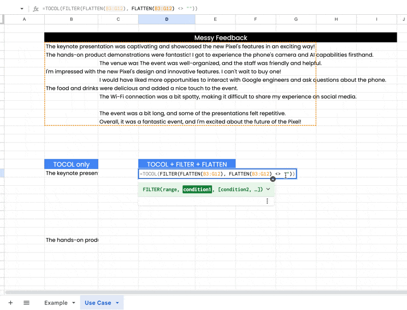407x310 pixels.
Task: Click the Wi-Fi connection feedback cell
Action: pos(227,97)
